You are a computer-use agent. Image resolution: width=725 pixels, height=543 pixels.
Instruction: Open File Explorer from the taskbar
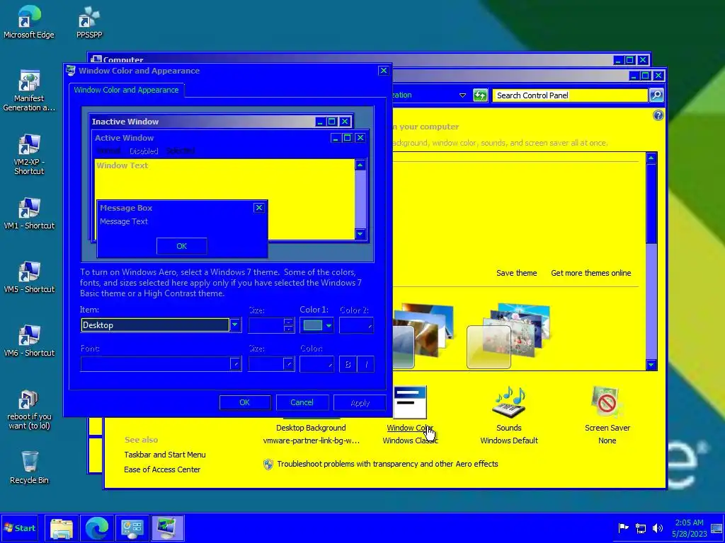[61, 527]
